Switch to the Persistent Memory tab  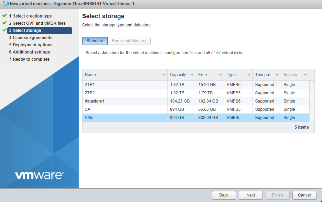click(129, 41)
